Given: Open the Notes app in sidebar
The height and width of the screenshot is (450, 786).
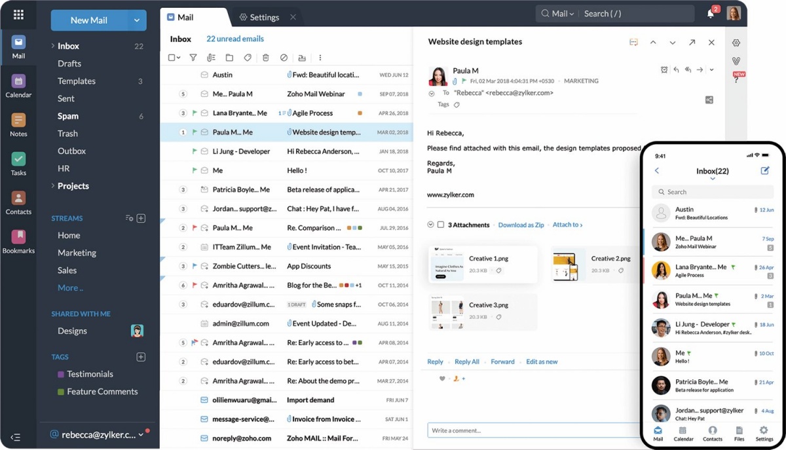Looking at the screenshot, I should point(18,125).
